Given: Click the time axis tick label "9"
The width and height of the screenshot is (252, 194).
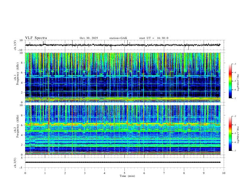Looking at the screenshot, I should (204, 173).
